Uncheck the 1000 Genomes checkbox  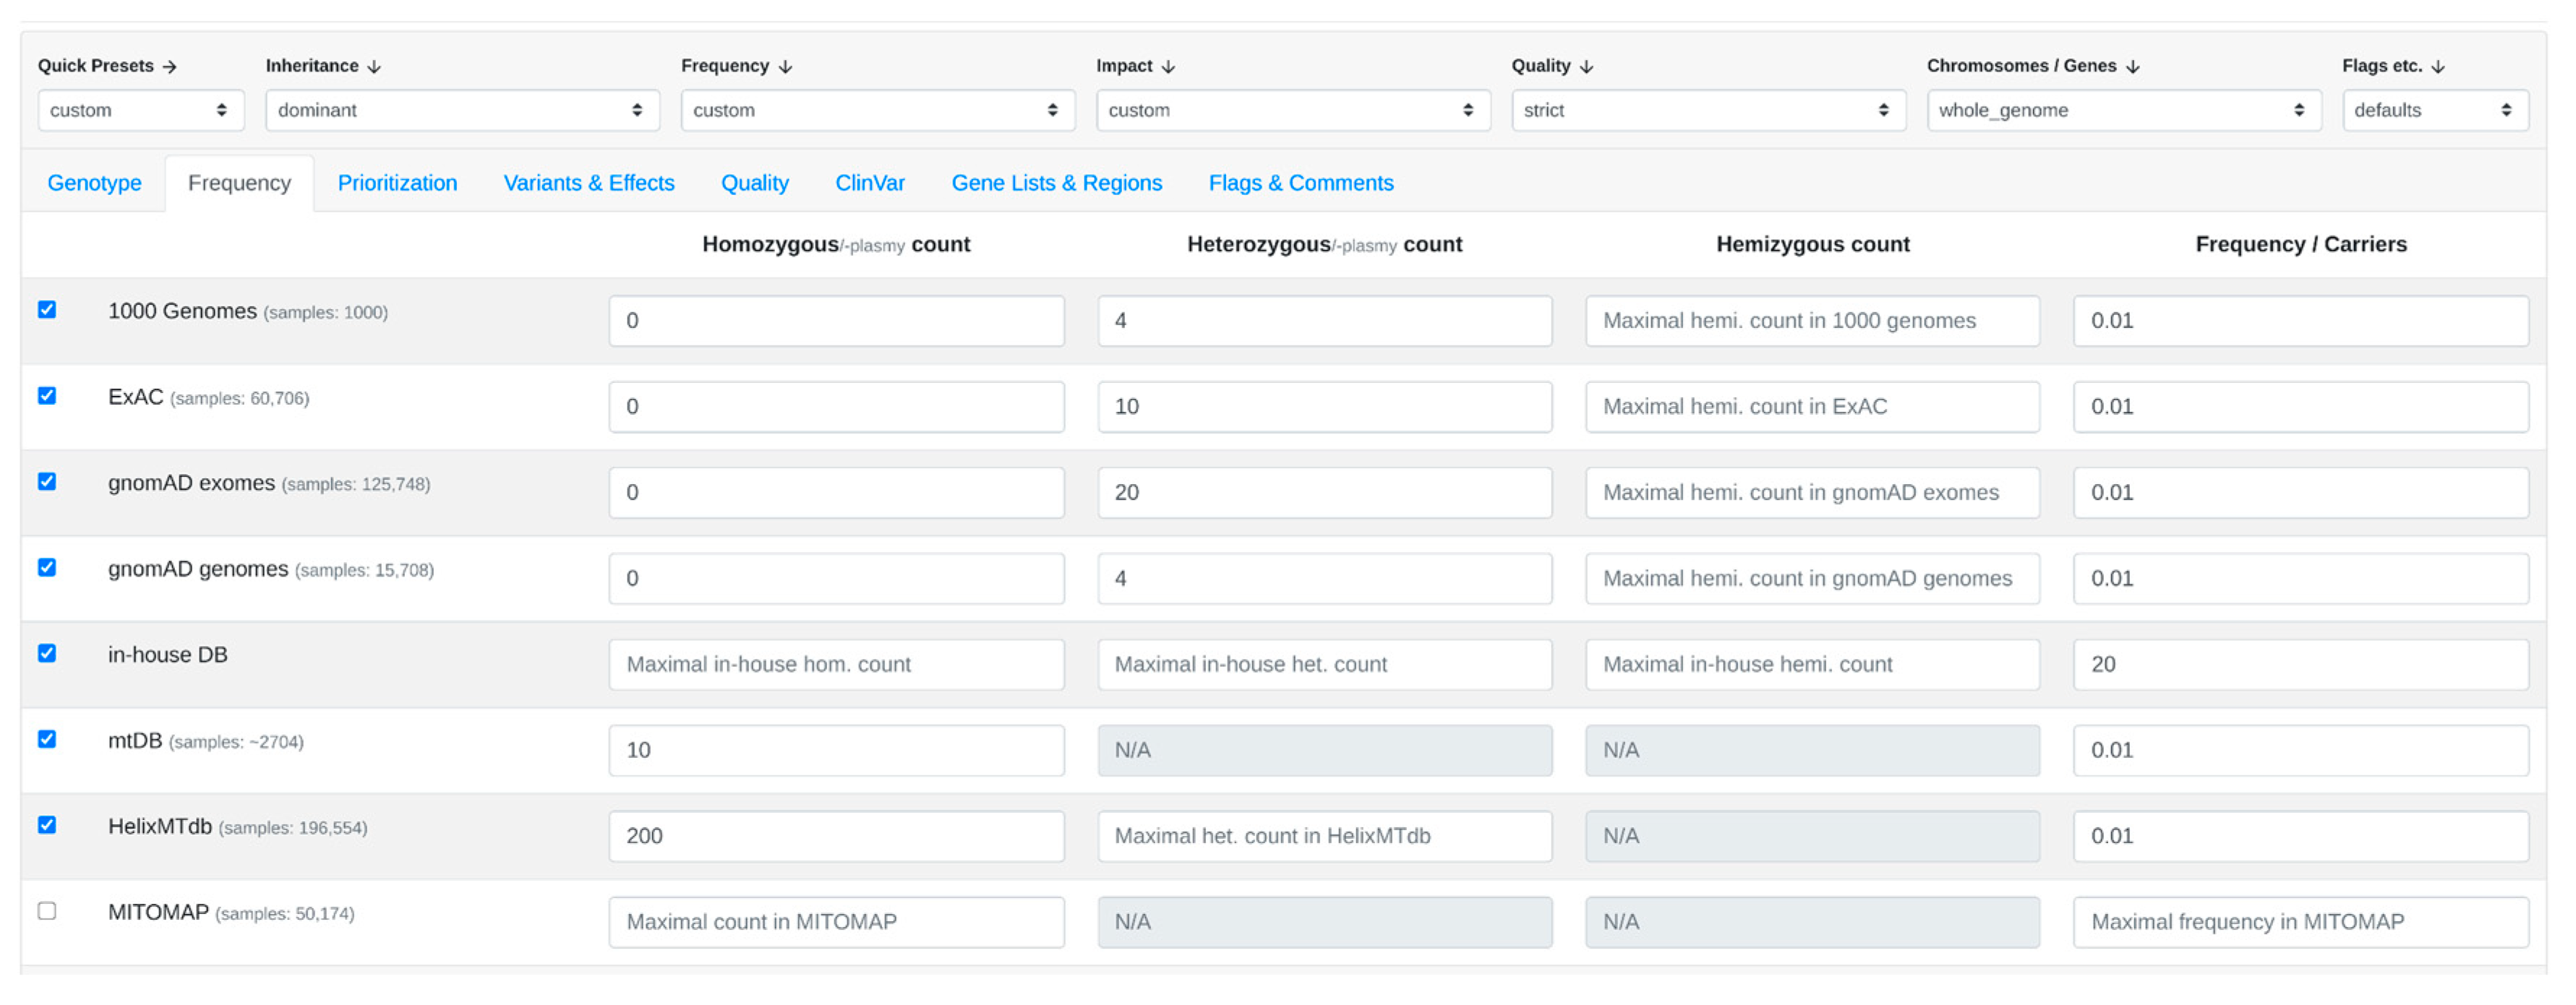coord(47,310)
